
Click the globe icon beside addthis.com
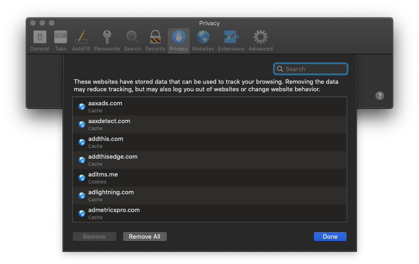click(82, 142)
